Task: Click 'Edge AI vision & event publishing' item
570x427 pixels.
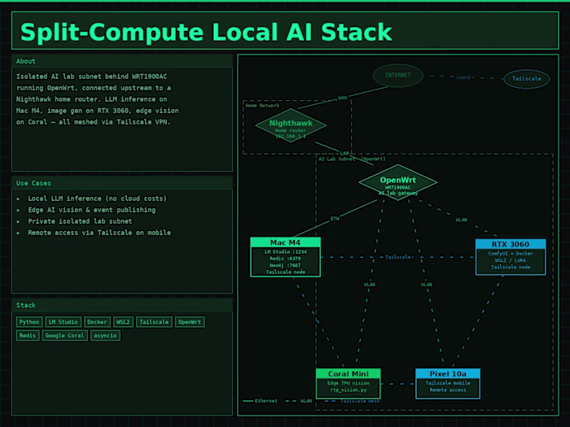Action: (91, 210)
